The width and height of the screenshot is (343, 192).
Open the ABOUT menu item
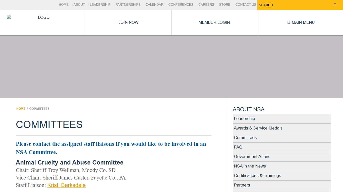(x=79, y=4)
